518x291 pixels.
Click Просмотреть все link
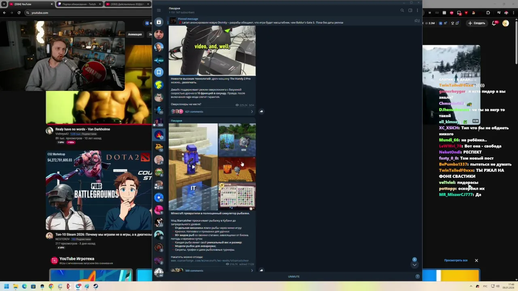(456, 260)
